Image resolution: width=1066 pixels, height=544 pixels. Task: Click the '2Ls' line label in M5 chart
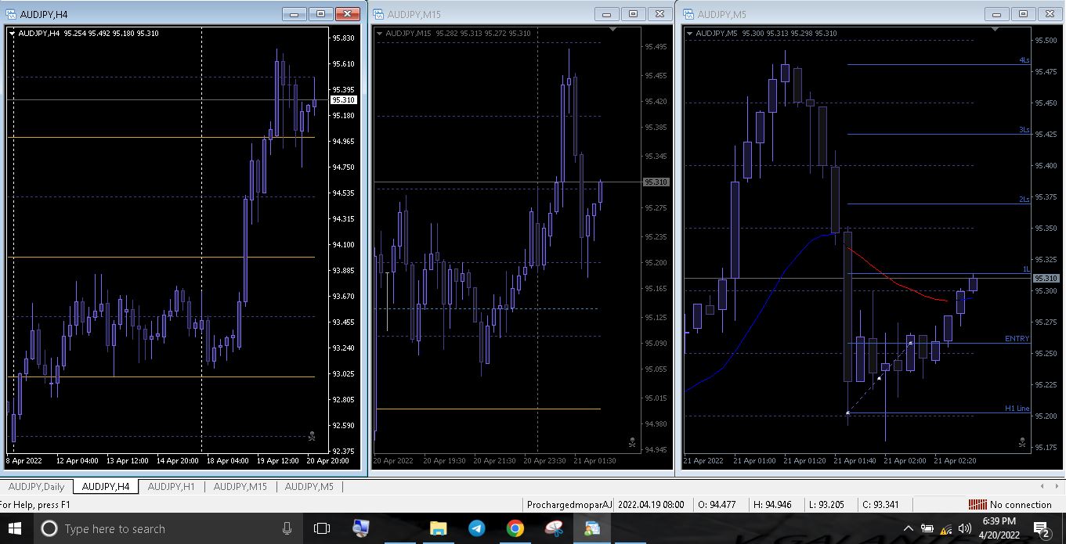pyautogui.click(x=1024, y=199)
